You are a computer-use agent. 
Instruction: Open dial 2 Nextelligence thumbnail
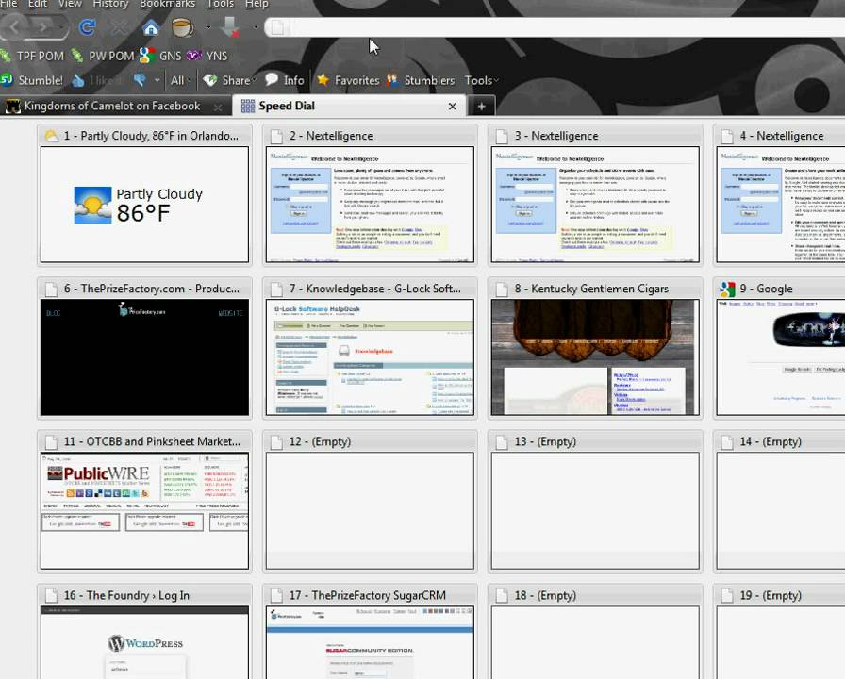click(x=370, y=205)
